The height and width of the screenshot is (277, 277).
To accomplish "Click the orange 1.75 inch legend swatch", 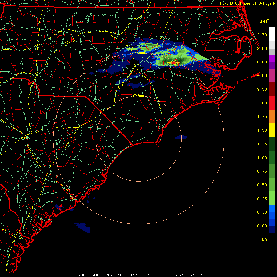I will pos(272,116).
